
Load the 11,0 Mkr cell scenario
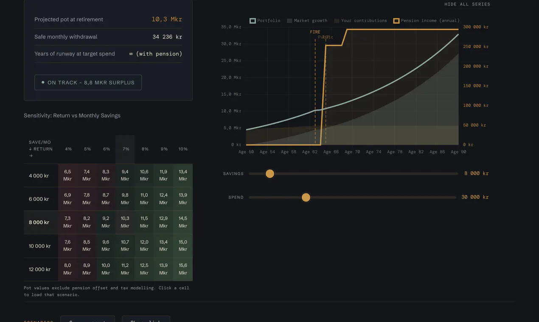tap(144, 199)
